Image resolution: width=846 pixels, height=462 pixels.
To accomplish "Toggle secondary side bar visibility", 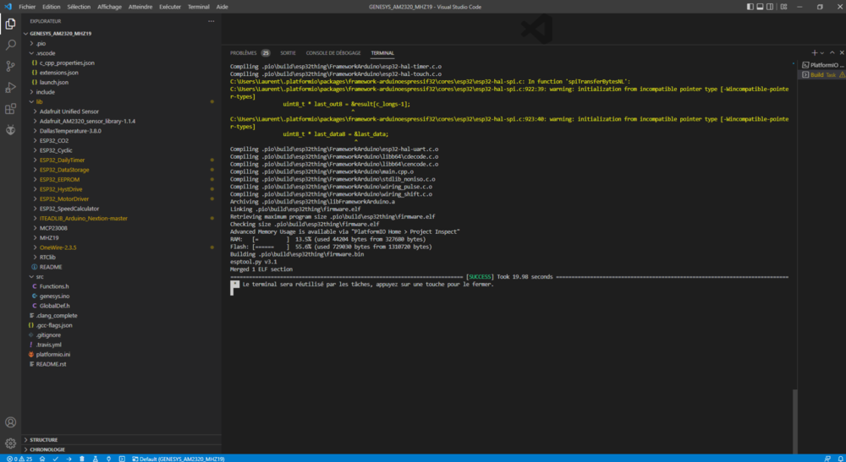I will click(770, 7).
